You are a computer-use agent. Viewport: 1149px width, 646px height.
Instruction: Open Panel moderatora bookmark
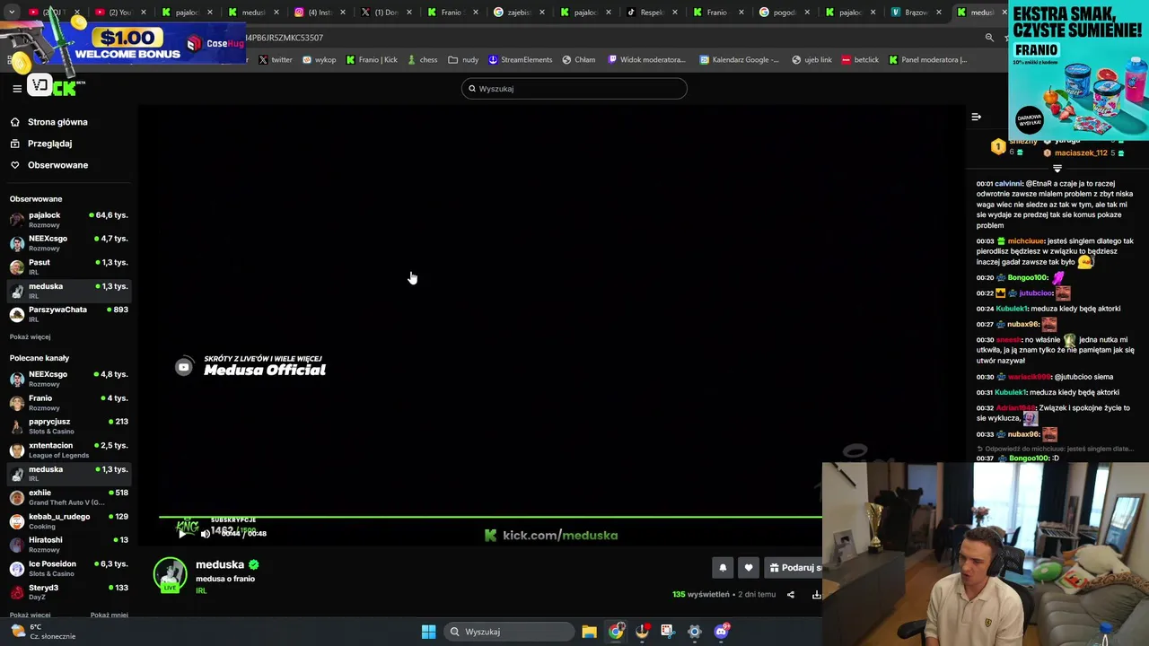coord(927,60)
